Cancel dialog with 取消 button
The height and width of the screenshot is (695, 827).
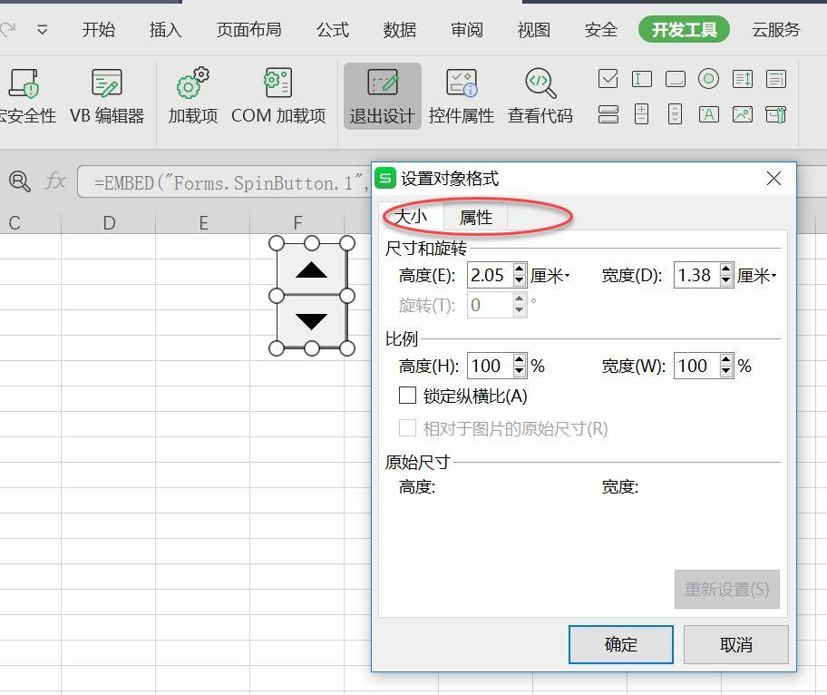pos(735,644)
